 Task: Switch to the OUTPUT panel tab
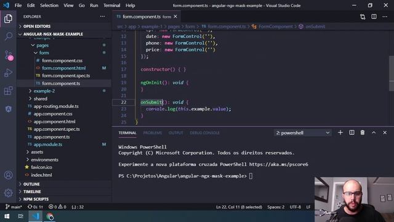[x=175, y=133]
